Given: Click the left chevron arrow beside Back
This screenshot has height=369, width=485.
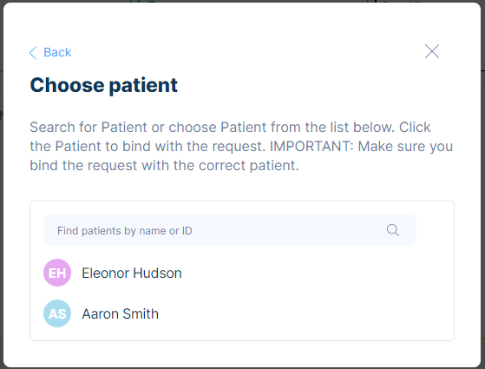Looking at the screenshot, I should 33,53.
